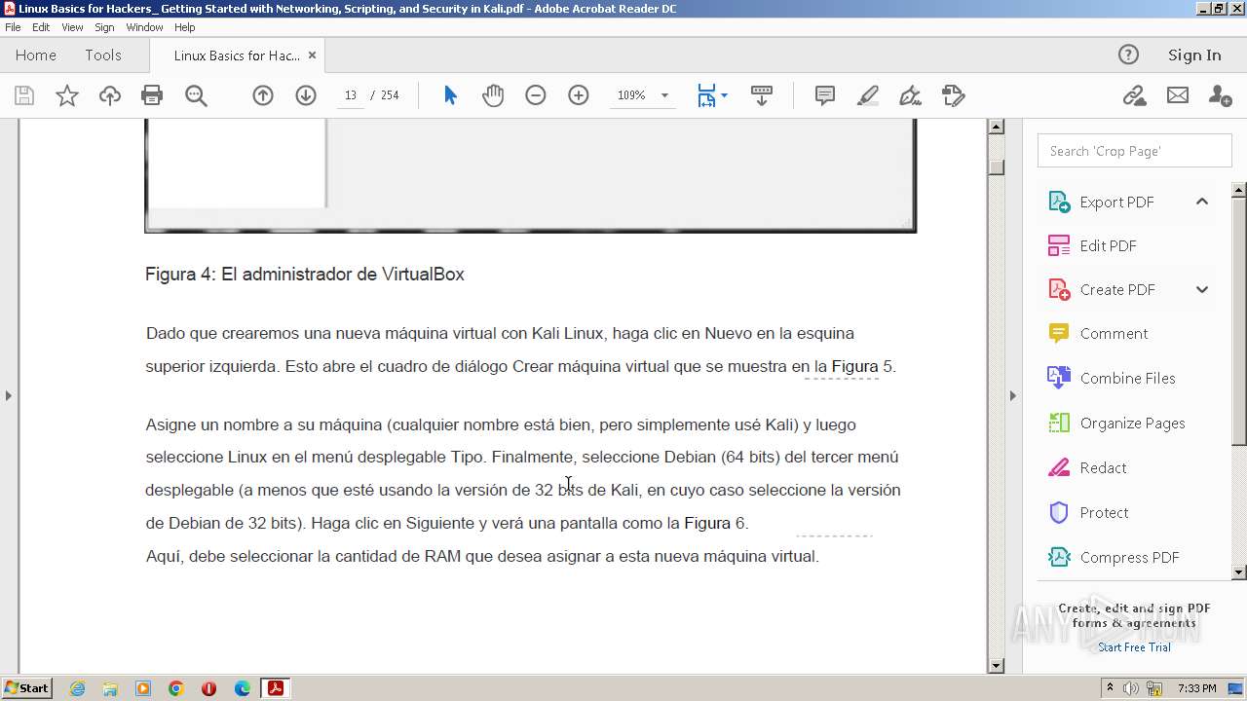The width and height of the screenshot is (1247, 701).
Task: Click the Figura 5 reference link
Action: [862, 366]
